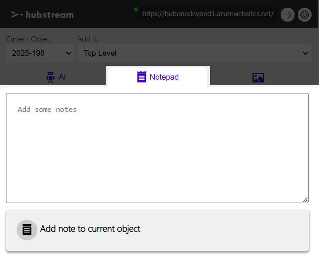
Task: Click inside the Add some notes textarea
Action: pyautogui.click(x=157, y=147)
